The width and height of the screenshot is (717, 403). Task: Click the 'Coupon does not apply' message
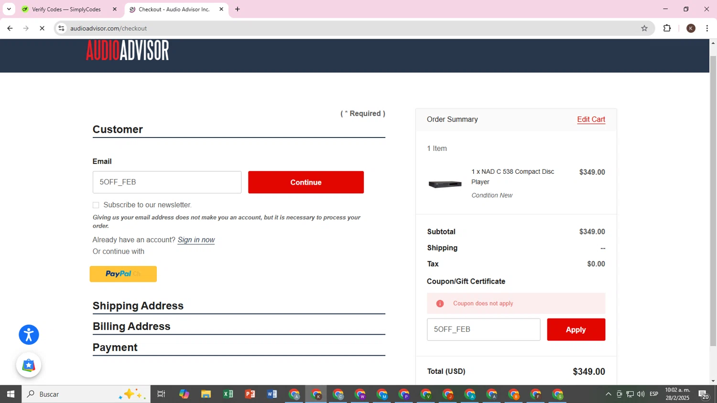[x=483, y=304]
